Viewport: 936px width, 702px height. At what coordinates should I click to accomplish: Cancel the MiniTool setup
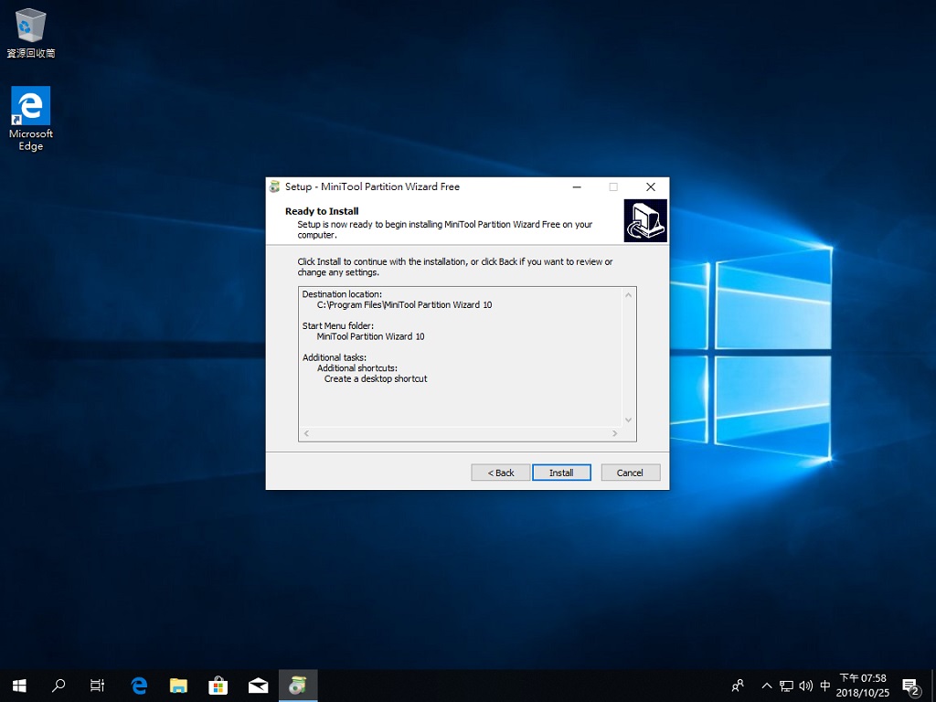click(631, 473)
